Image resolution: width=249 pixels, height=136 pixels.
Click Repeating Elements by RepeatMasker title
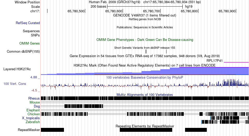(145, 126)
